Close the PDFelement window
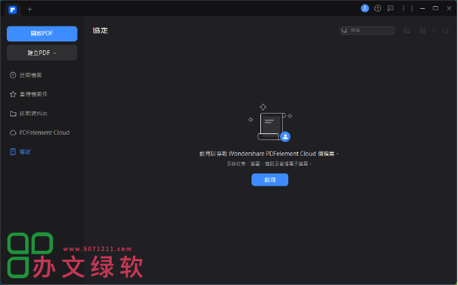This screenshot has height=285, width=458. tap(449, 8)
